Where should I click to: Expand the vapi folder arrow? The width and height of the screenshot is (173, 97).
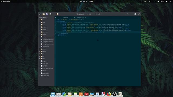pyautogui.click(x=39, y=59)
